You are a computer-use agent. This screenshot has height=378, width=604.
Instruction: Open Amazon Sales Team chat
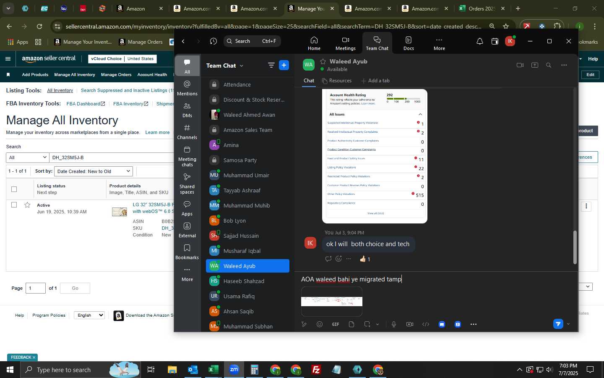247,130
